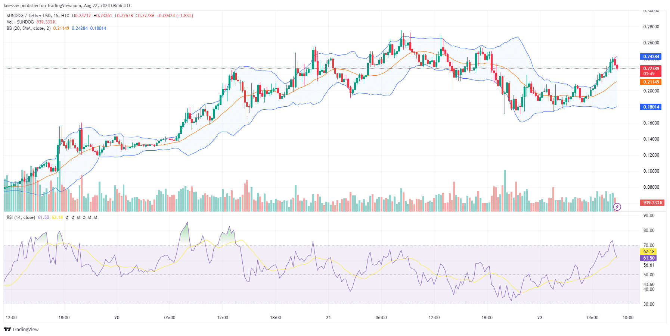Click the Vol legend value 939.333K
The width and height of the screenshot is (670, 336).
pos(46,22)
